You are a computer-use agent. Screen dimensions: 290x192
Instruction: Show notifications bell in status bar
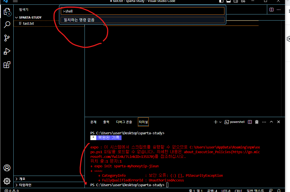click(x=279, y=191)
